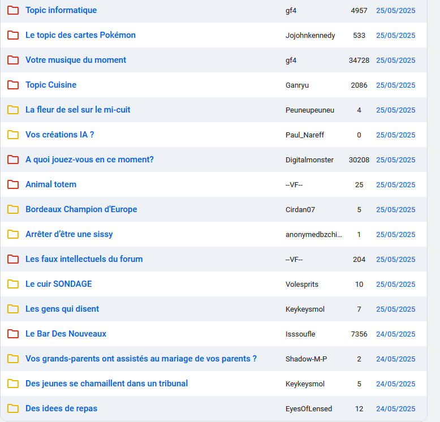Click red folder icon beside Le Bar Des Nouveaux
This screenshot has width=440, height=422.
click(x=13, y=334)
